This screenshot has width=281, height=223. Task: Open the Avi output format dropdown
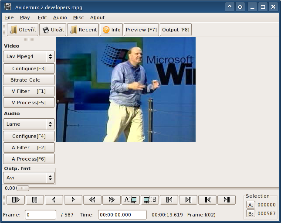pos(29,178)
